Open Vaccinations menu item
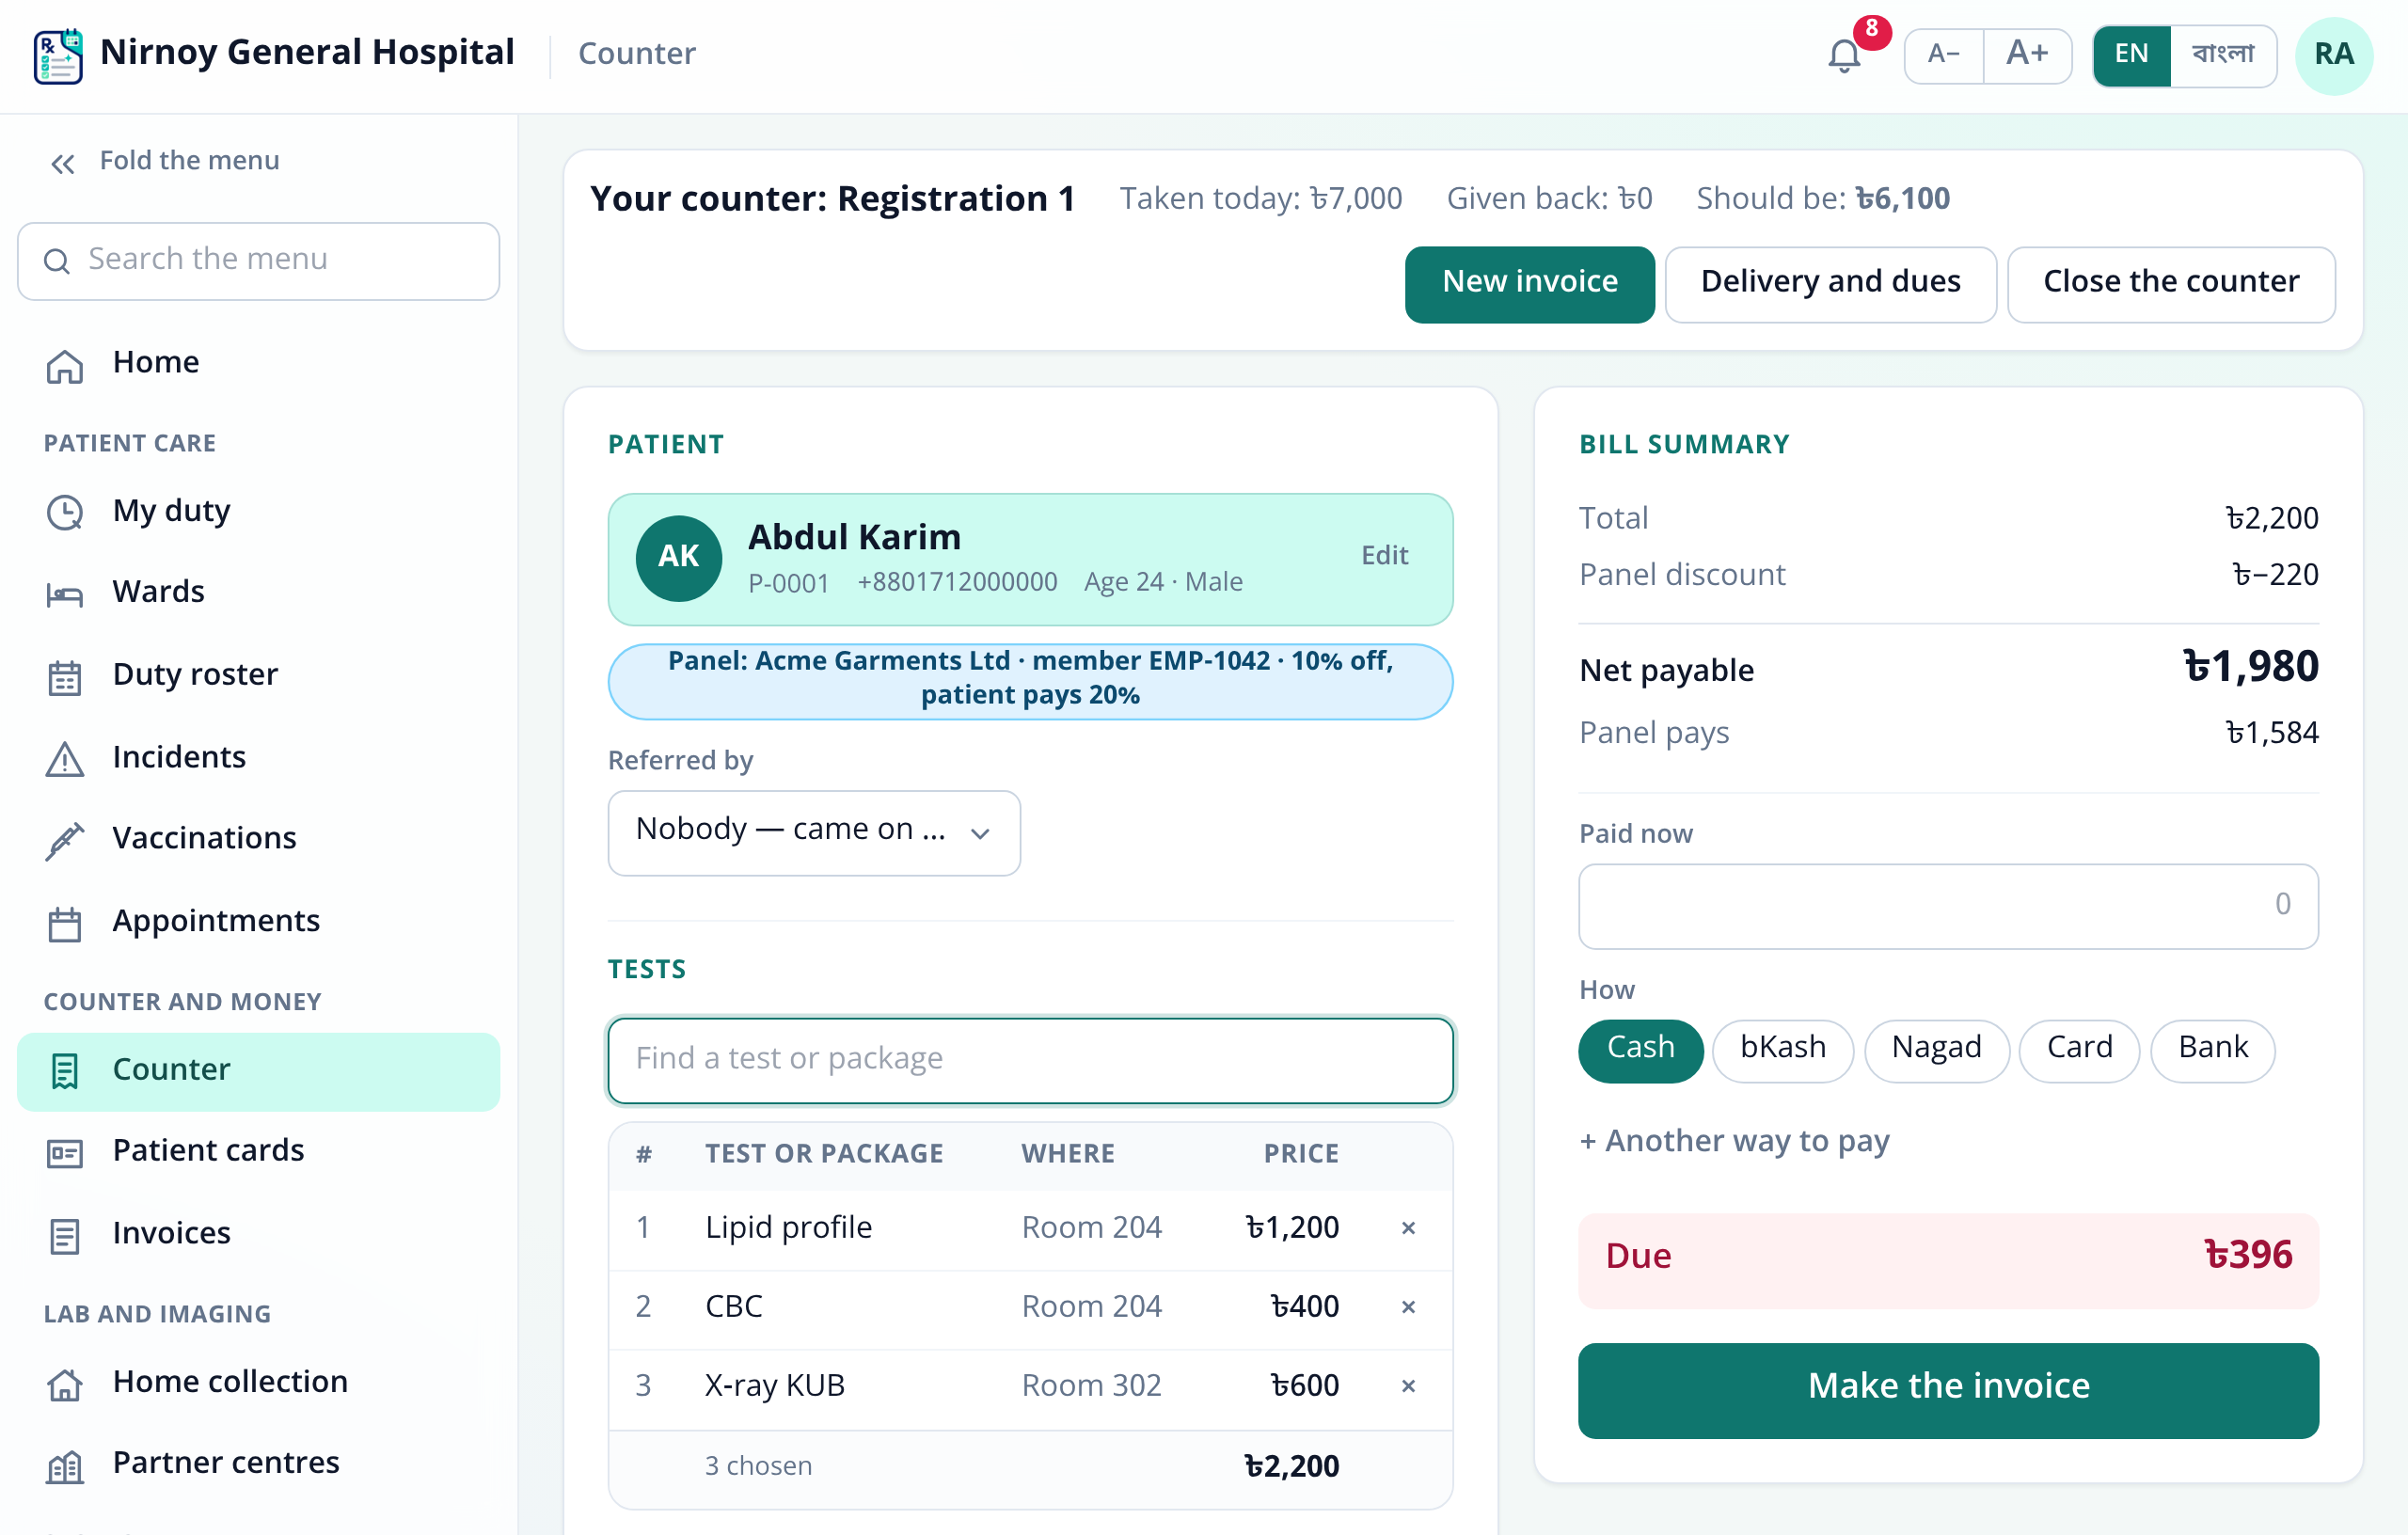 [258, 839]
